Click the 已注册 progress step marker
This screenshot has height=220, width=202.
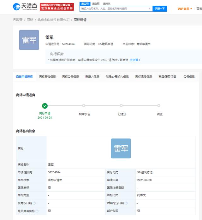(x=121, y=105)
